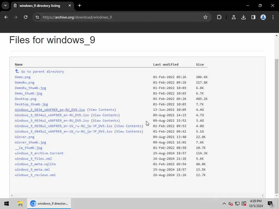View Contents of 9834_x64FRER iso

101,110
